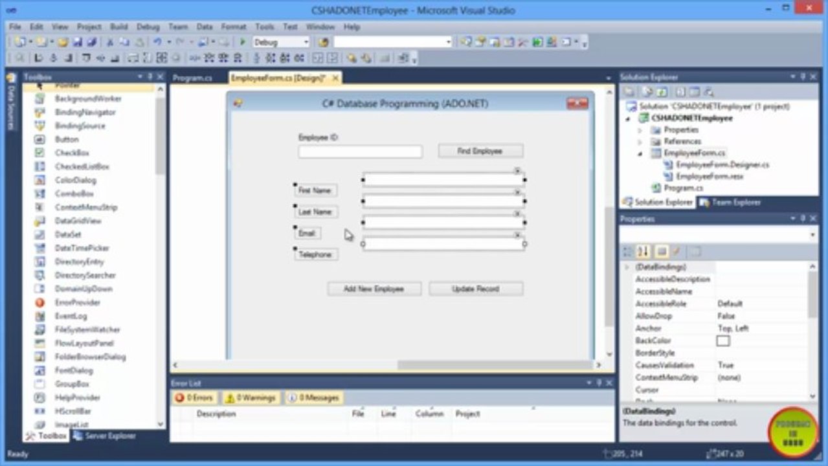Click the BackColor white color swatch
The width and height of the screenshot is (828, 466).
723,340
